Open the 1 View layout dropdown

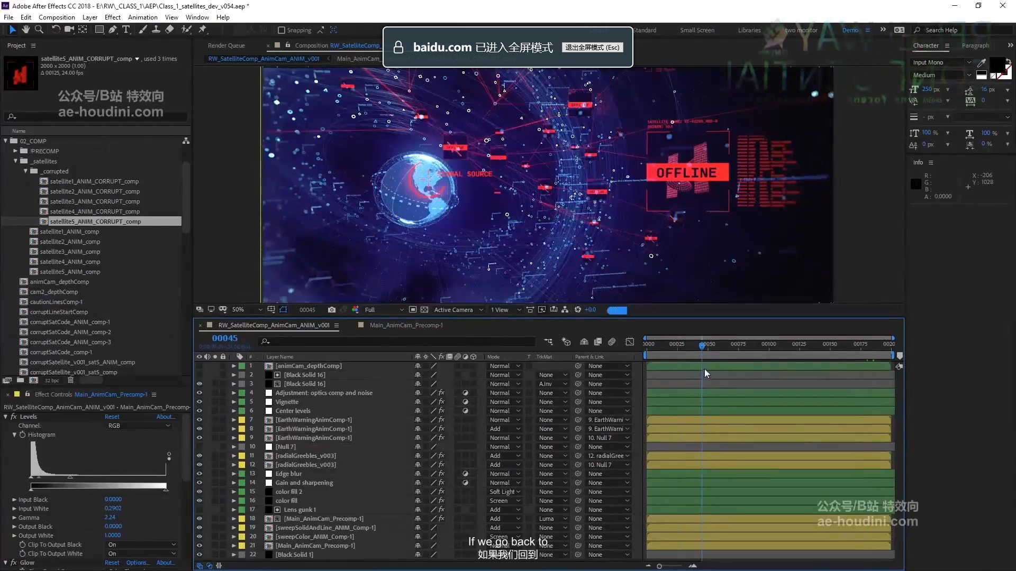[505, 310]
